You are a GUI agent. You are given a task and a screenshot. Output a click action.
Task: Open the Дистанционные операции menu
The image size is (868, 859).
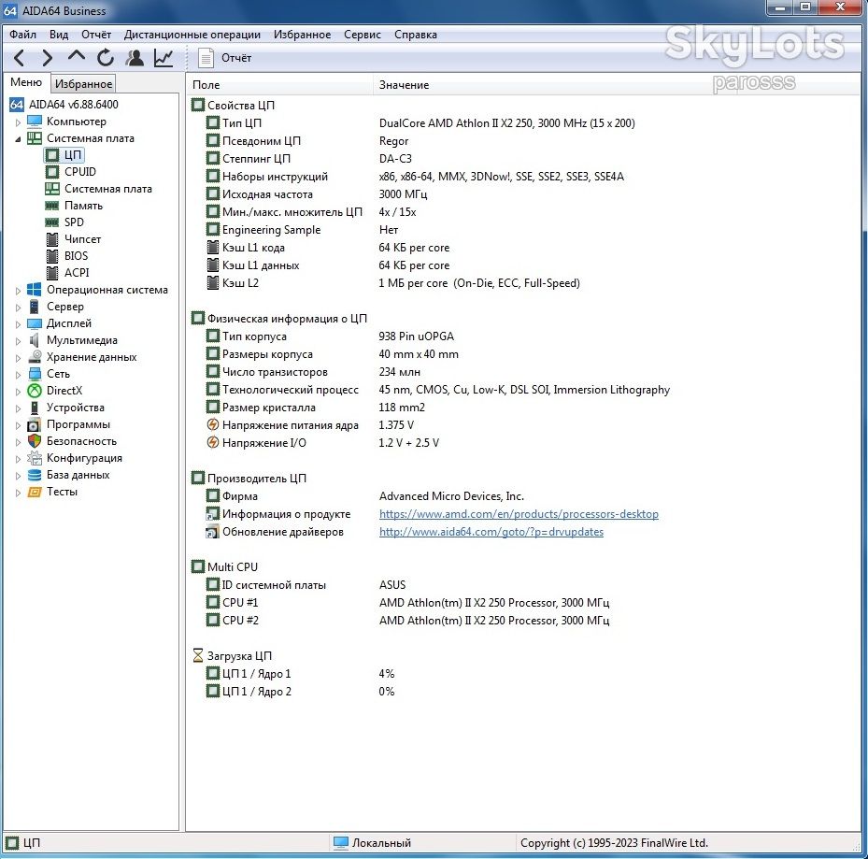(192, 35)
